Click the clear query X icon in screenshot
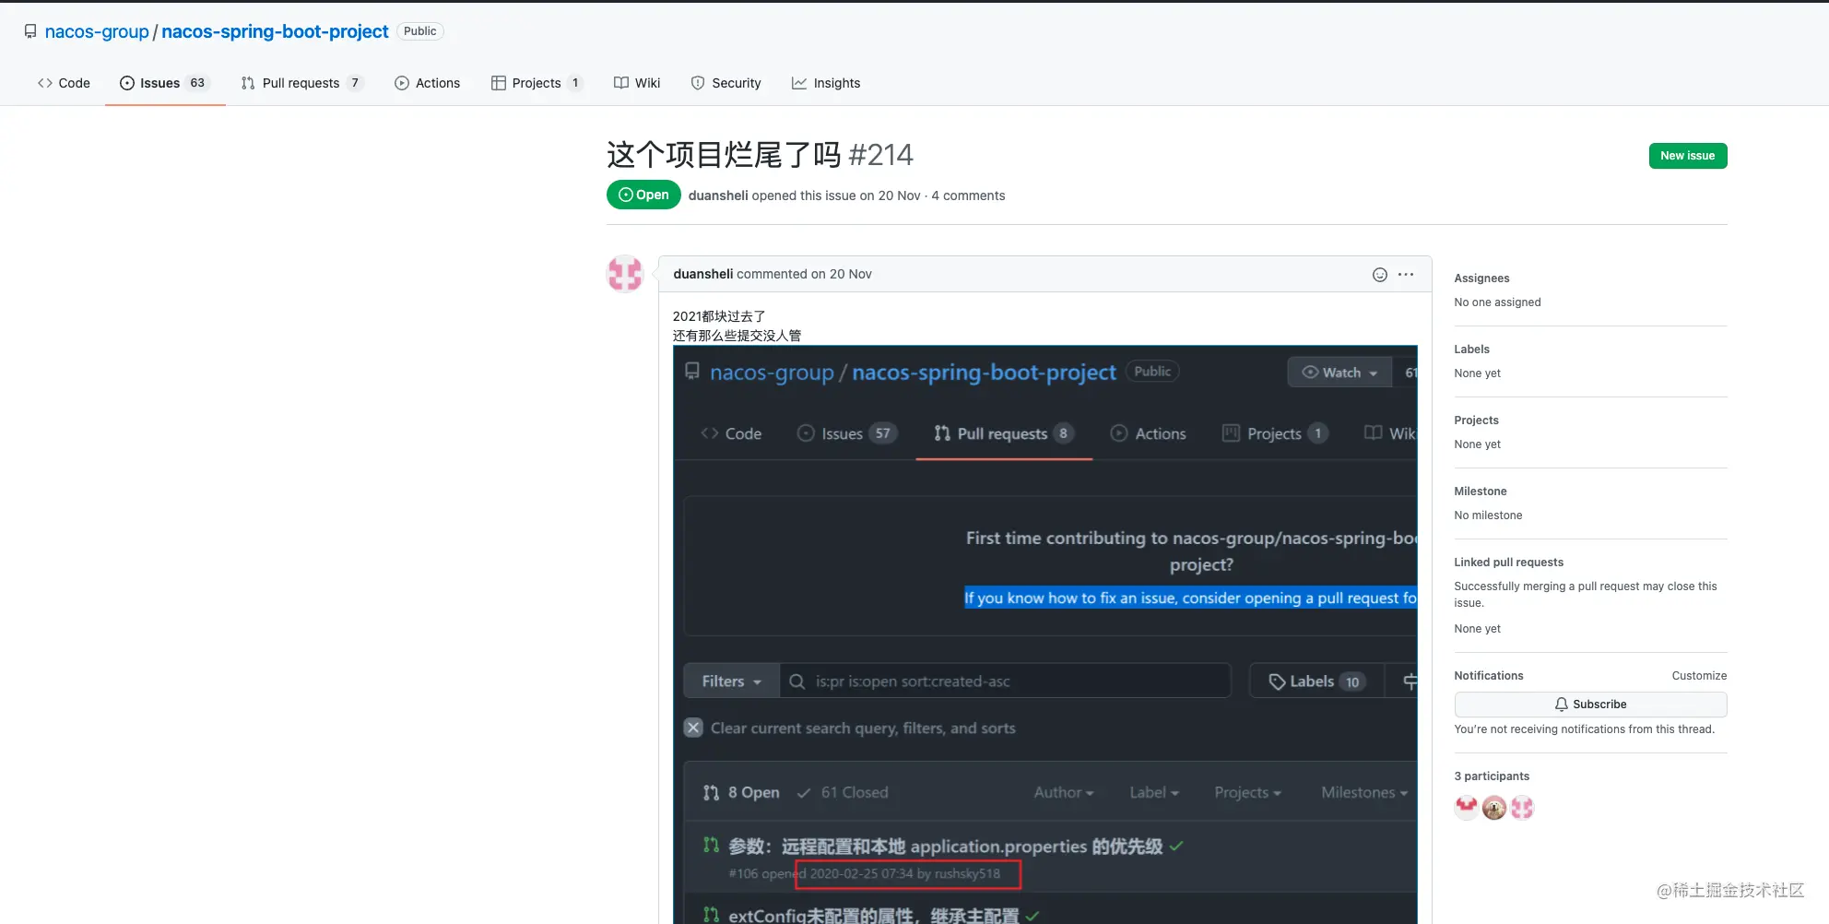 click(x=694, y=728)
